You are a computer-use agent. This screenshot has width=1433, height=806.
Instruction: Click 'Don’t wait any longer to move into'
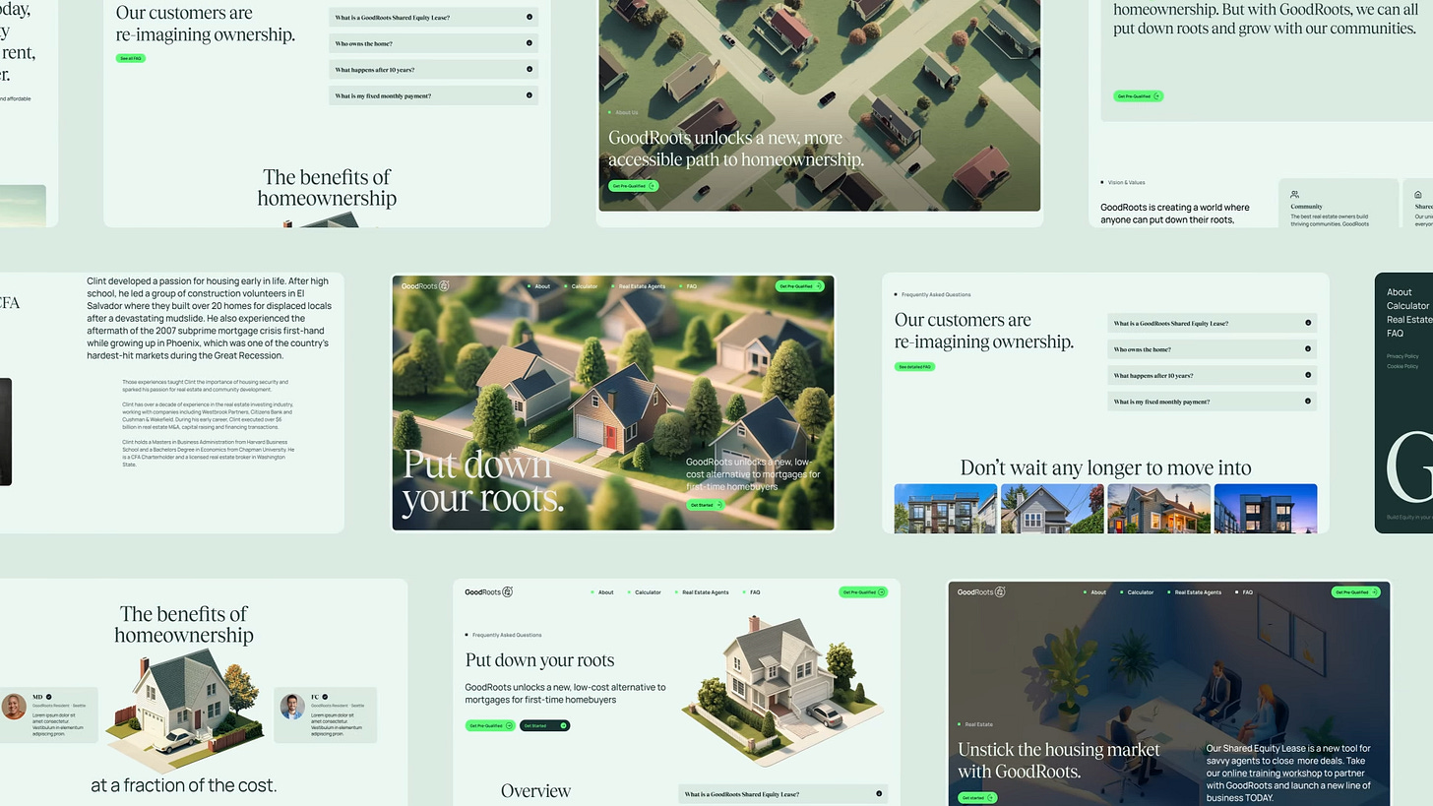(1105, 468)
